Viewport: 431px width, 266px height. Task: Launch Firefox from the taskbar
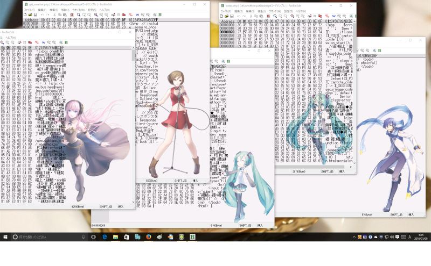(x=149, y=237)
